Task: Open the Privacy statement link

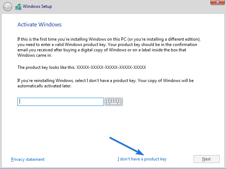Action: coord(28,159)
